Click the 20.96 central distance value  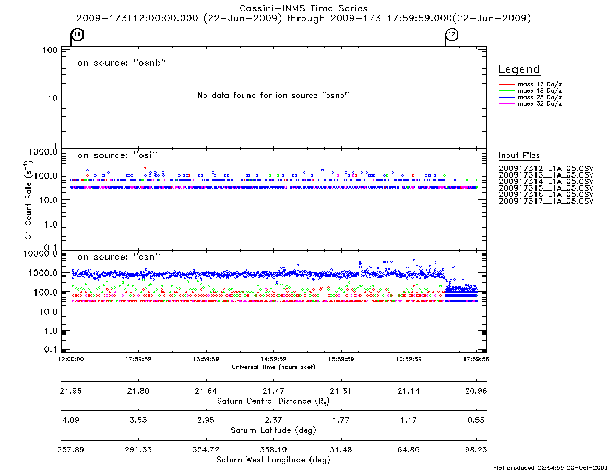pyautogui.click(x=476, y=391)
